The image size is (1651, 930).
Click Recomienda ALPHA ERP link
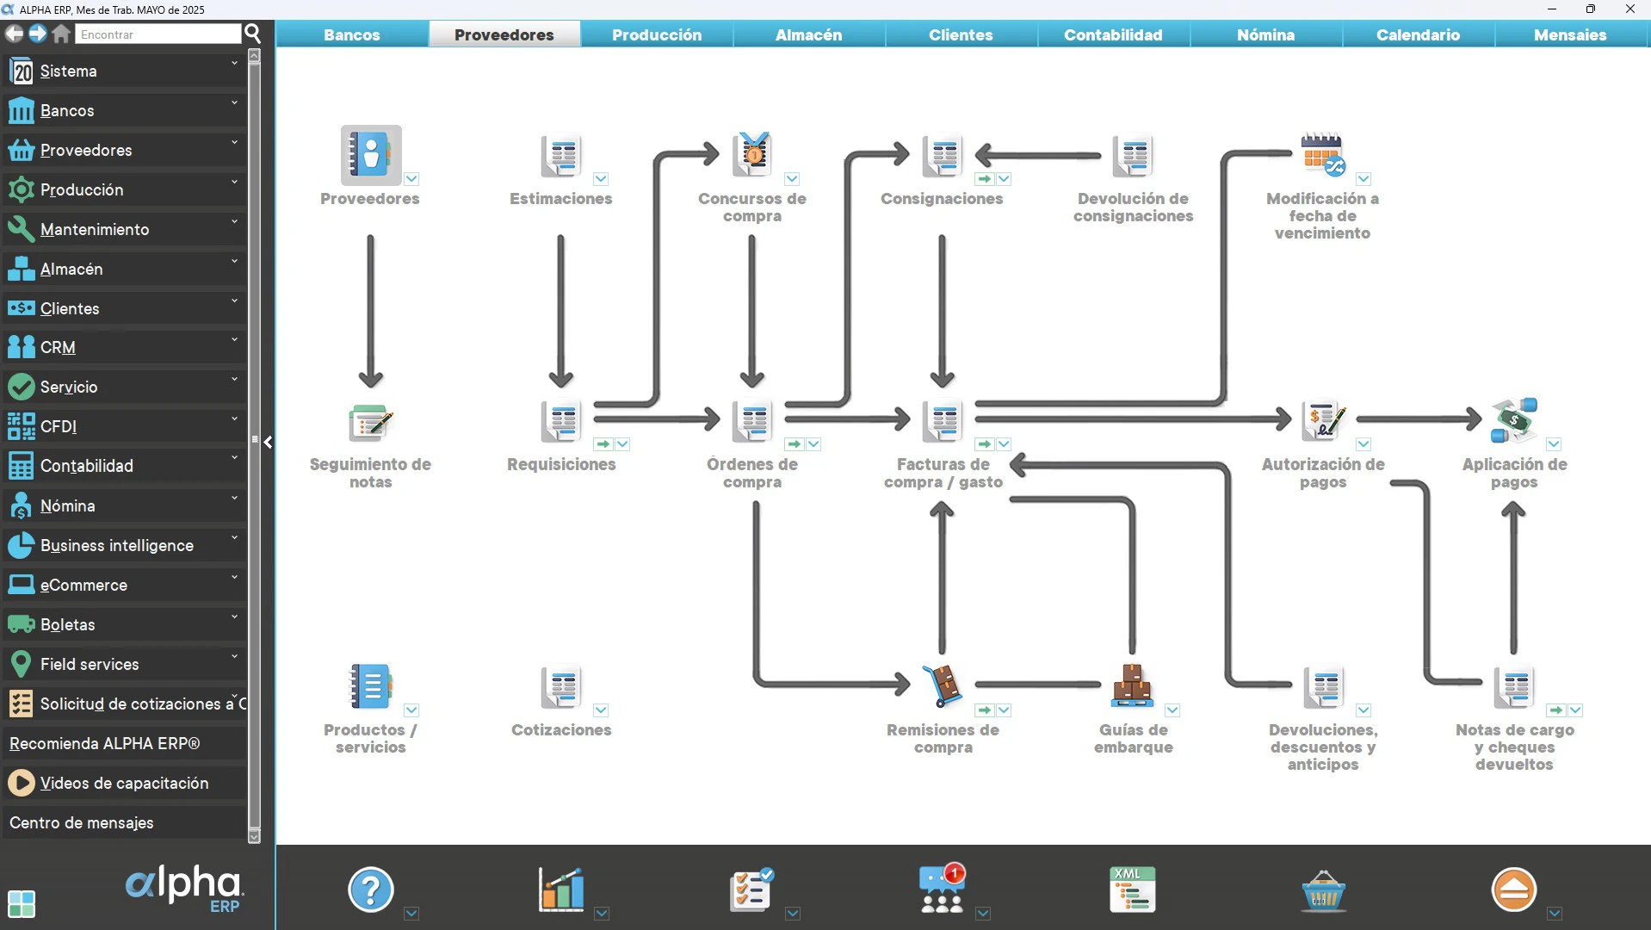103,743
